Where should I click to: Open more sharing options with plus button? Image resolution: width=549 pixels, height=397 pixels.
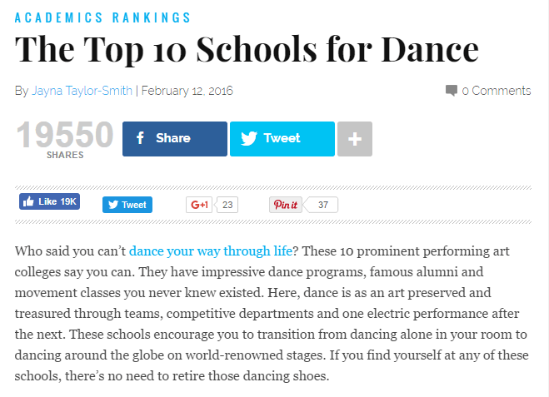point(355,139)
